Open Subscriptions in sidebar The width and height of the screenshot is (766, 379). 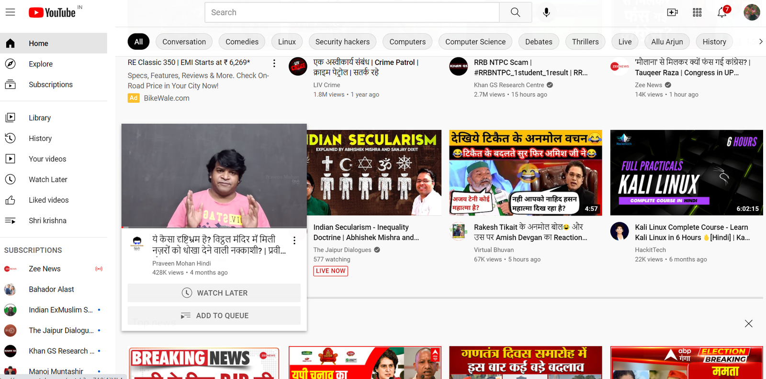[54, 85]
